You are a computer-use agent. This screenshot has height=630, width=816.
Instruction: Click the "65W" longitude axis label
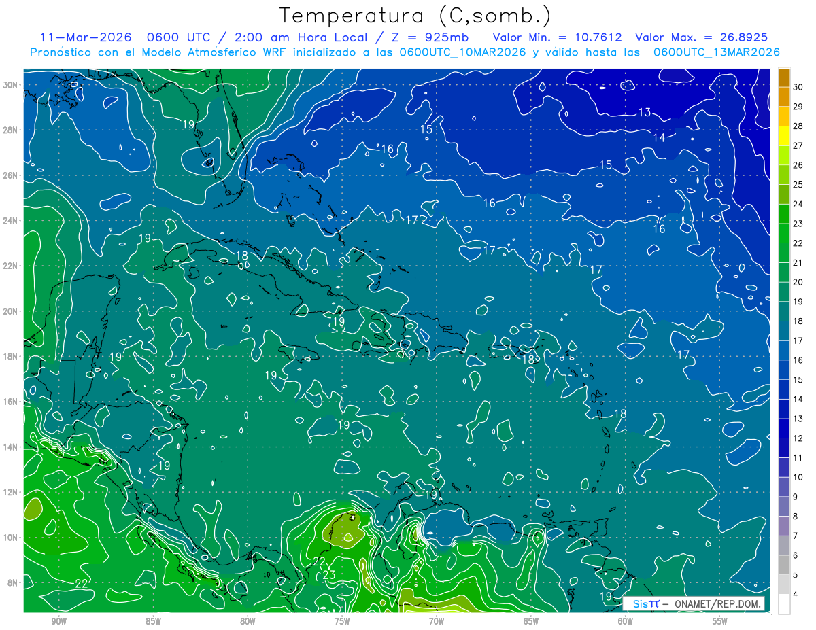coord(531,621)
